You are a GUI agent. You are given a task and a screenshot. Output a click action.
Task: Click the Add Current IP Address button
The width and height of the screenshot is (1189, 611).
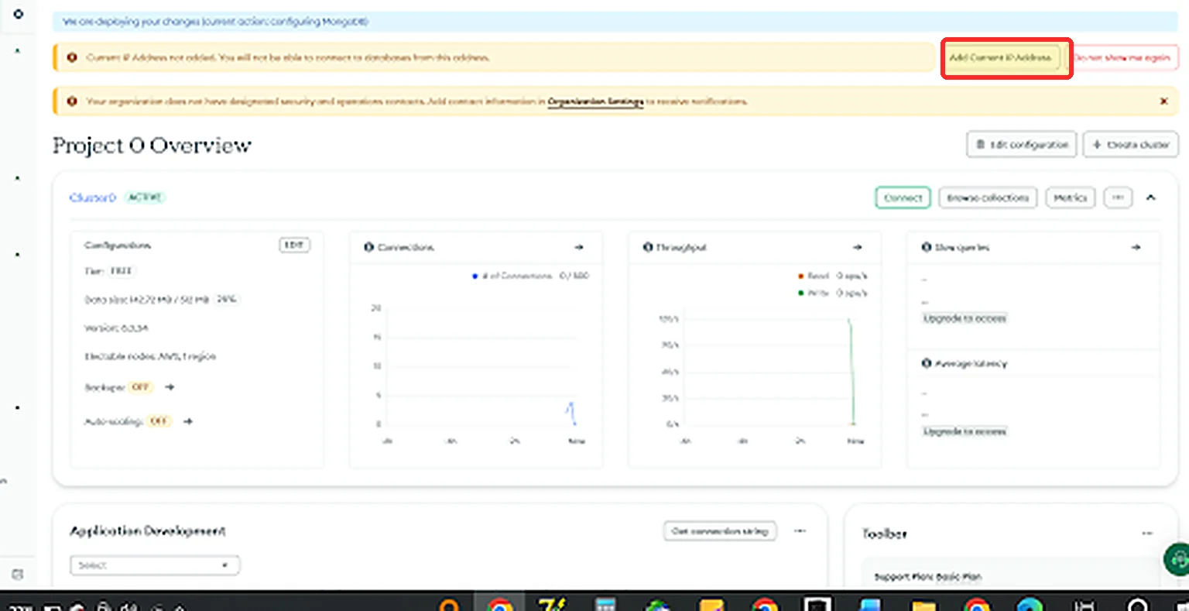(x=1001, y=57)
